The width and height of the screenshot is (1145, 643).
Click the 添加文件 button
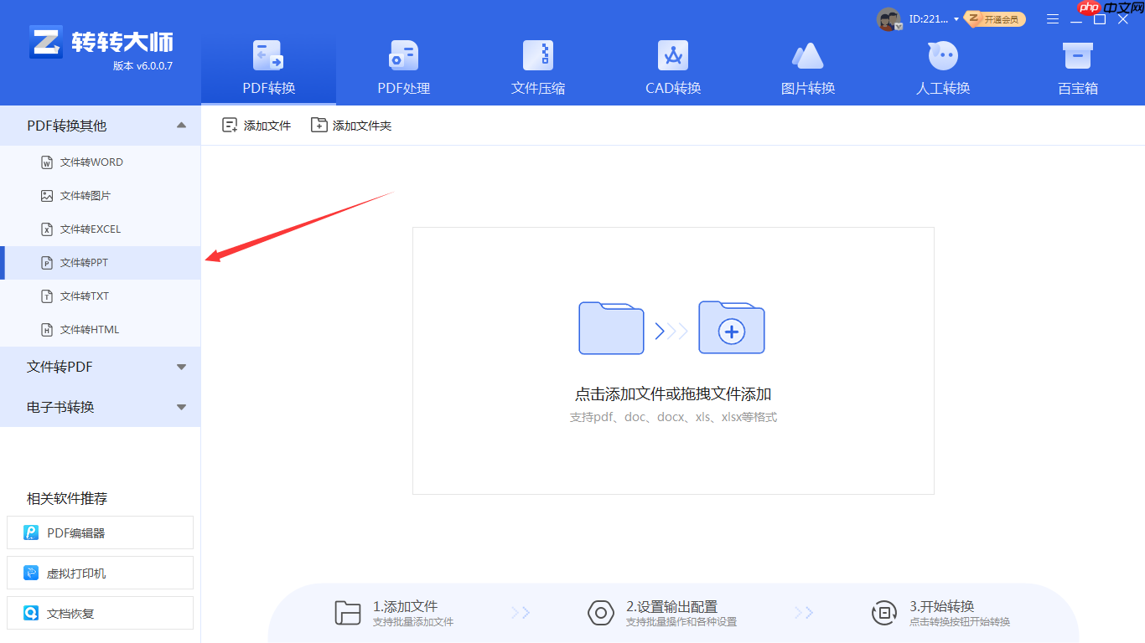pyautogui.click(x=256, y=126)
